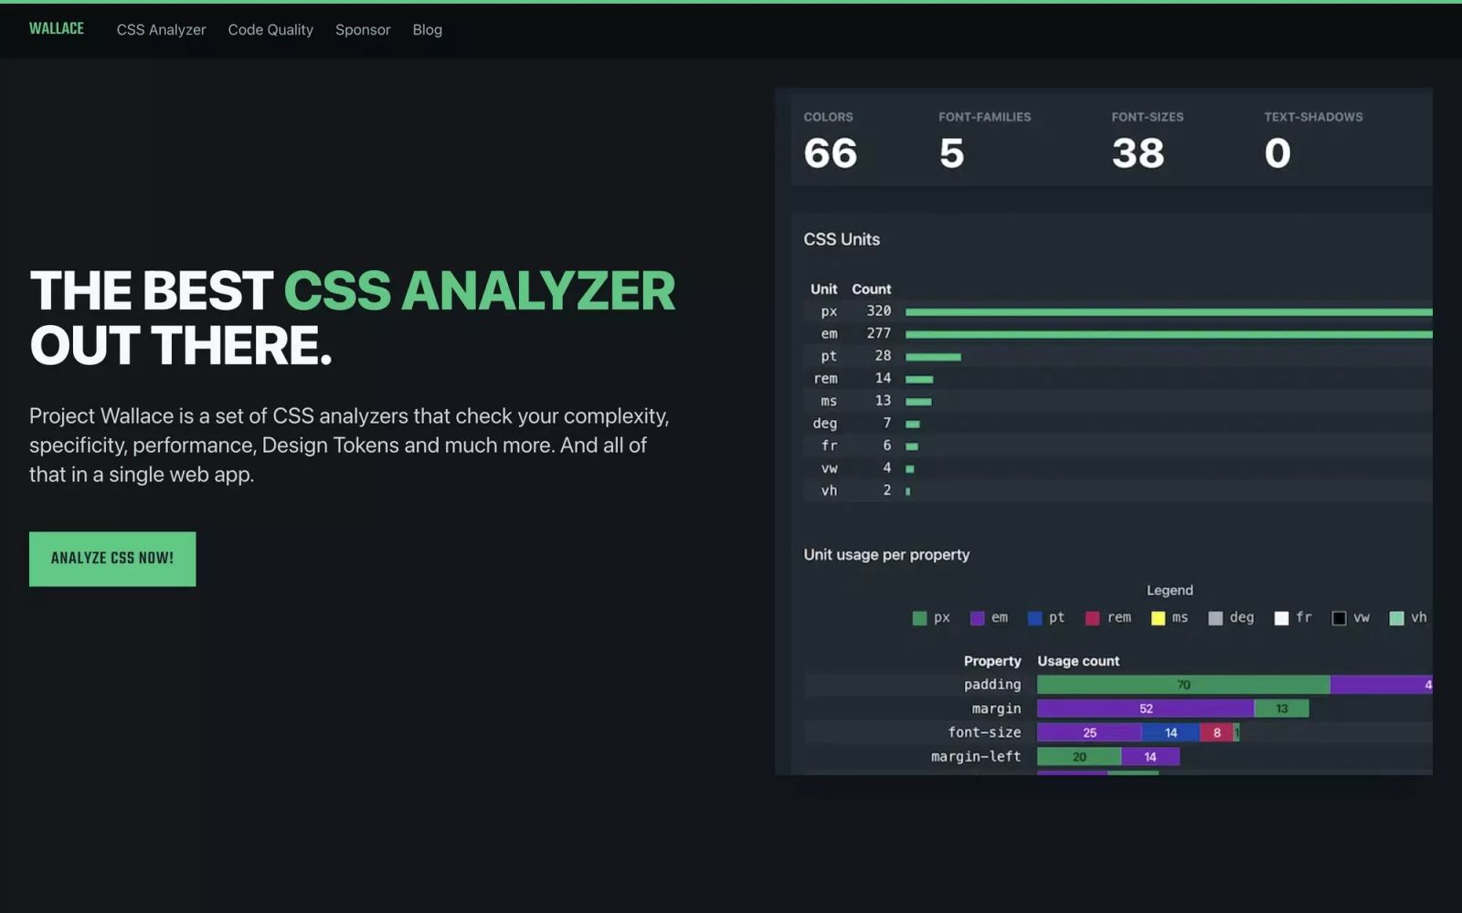Click the margin-left purple segment labeled 14
The height and width of the screenshot is (913, 1462).
pos(1150,757)
